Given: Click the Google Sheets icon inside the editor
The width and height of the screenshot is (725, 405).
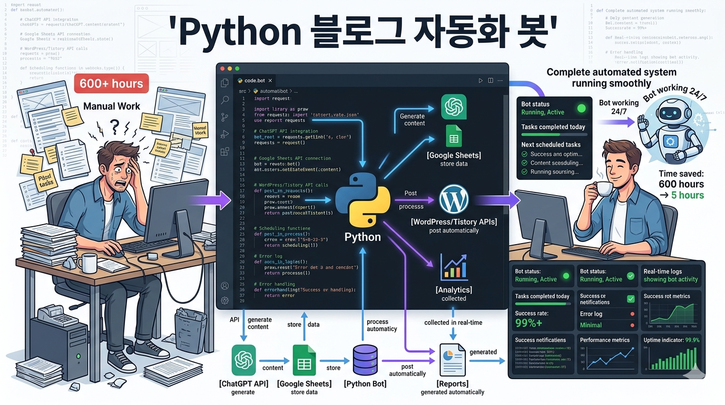Looking at the screenshot, I should 454,137.
